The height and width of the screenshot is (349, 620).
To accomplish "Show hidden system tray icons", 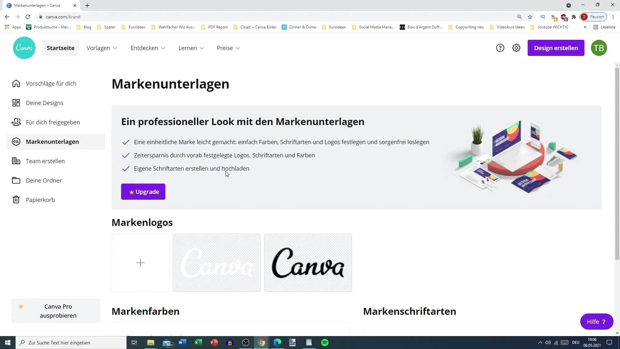I will pos(540,343).
